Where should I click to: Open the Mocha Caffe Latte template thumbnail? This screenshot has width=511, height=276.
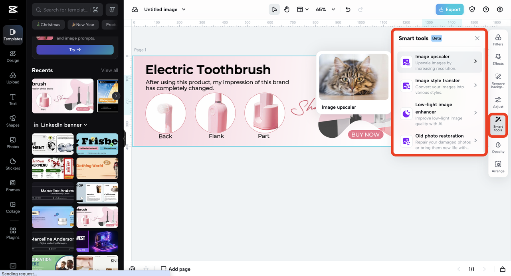pyautogui.click(x=97, y=193)
